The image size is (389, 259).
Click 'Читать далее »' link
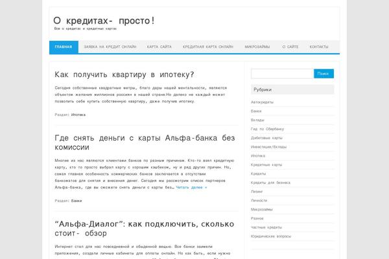[x=191, y=187]
